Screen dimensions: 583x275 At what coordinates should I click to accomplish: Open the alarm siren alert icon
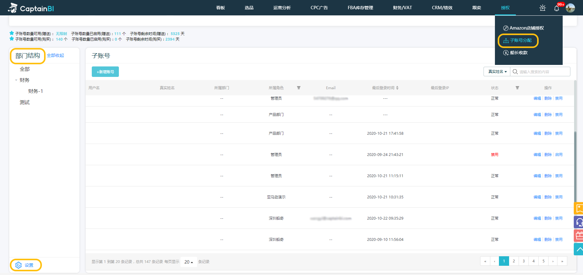[543, 8]
